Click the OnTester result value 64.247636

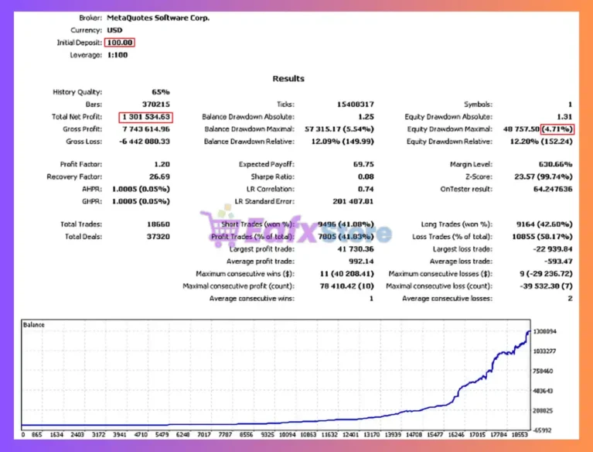point(553,189)
